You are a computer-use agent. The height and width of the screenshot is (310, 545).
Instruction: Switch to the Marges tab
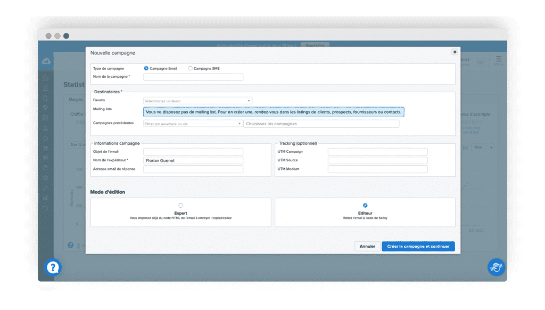coord(75,99)
